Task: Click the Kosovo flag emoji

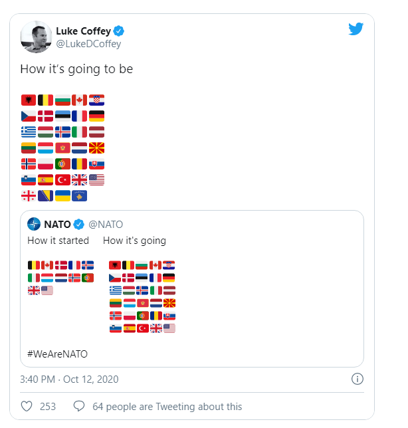Action: 80,195
